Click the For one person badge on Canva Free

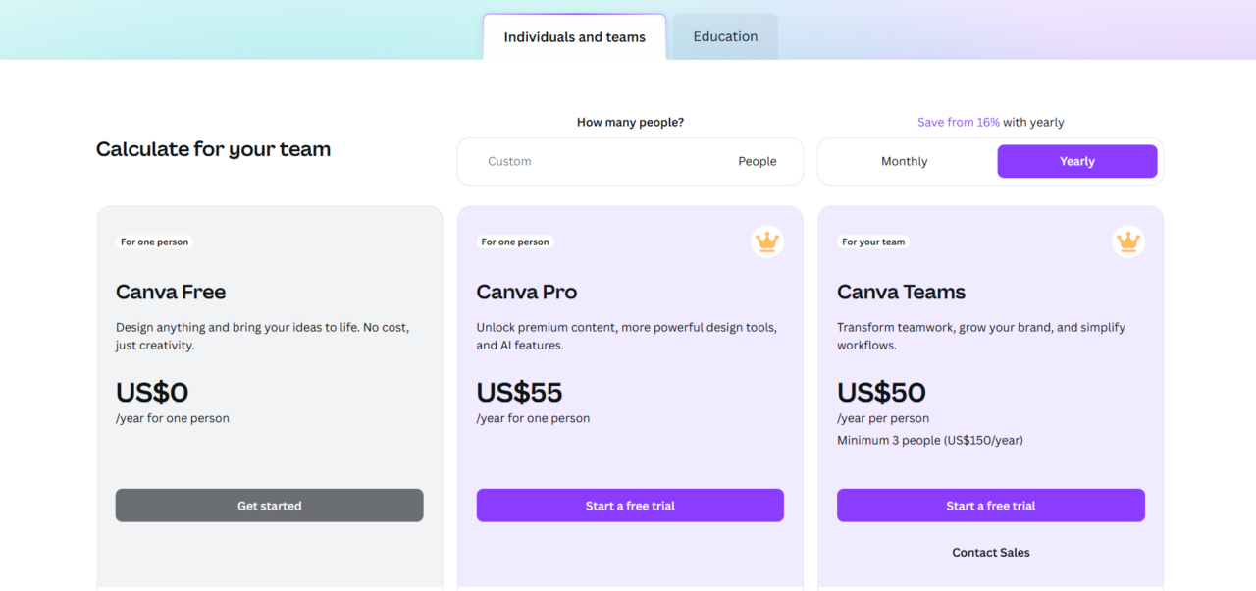(x=154, y=241)
